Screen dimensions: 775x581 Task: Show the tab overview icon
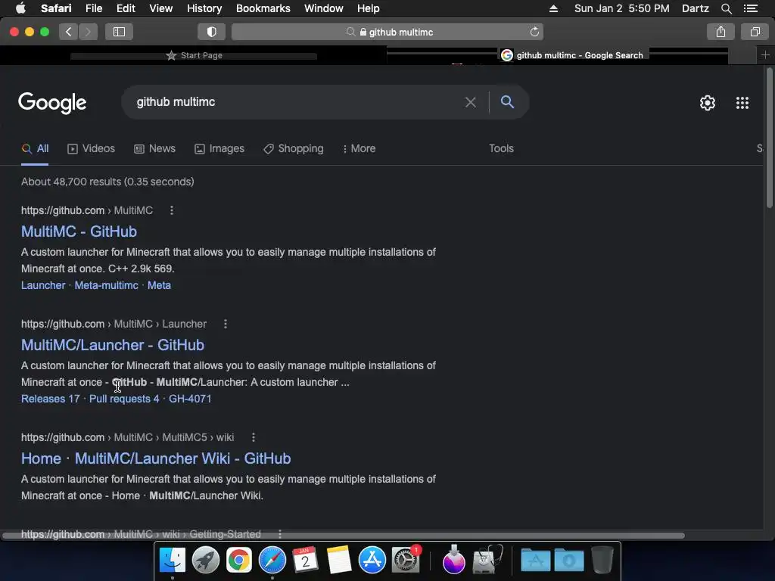tap(755, 32)
